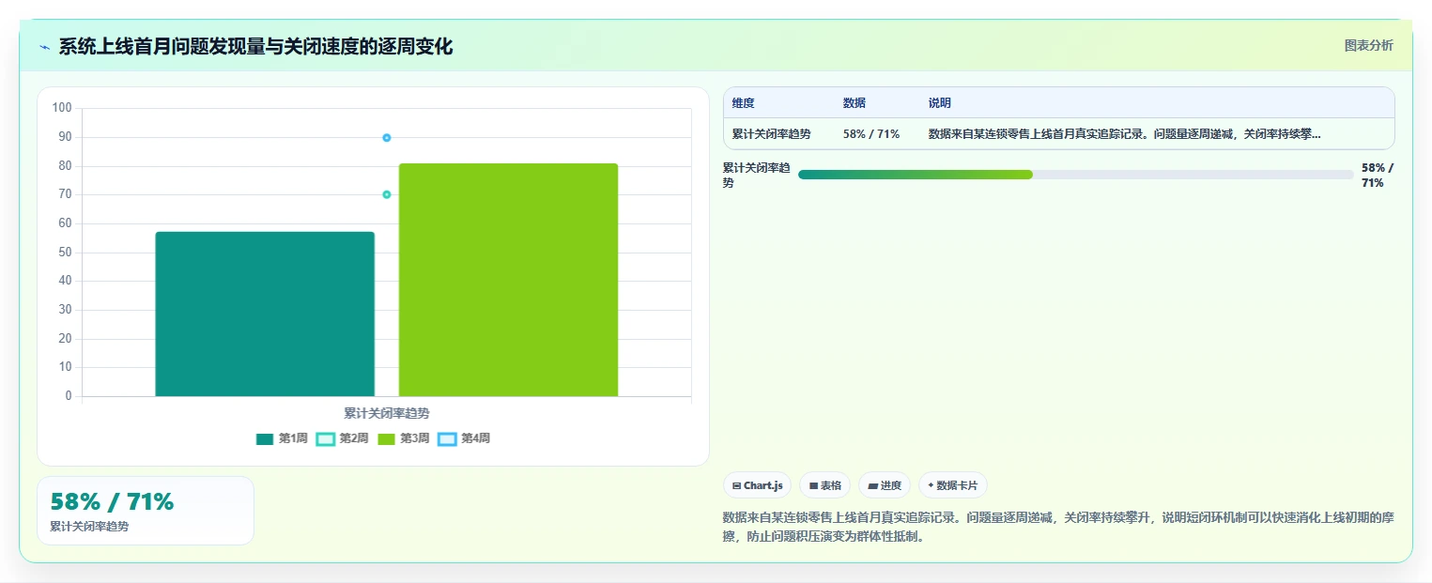The height and width of the screenshot is (583, 1432).
Task: Toggle the 第2周 legend item
Action: click(343, 438)
